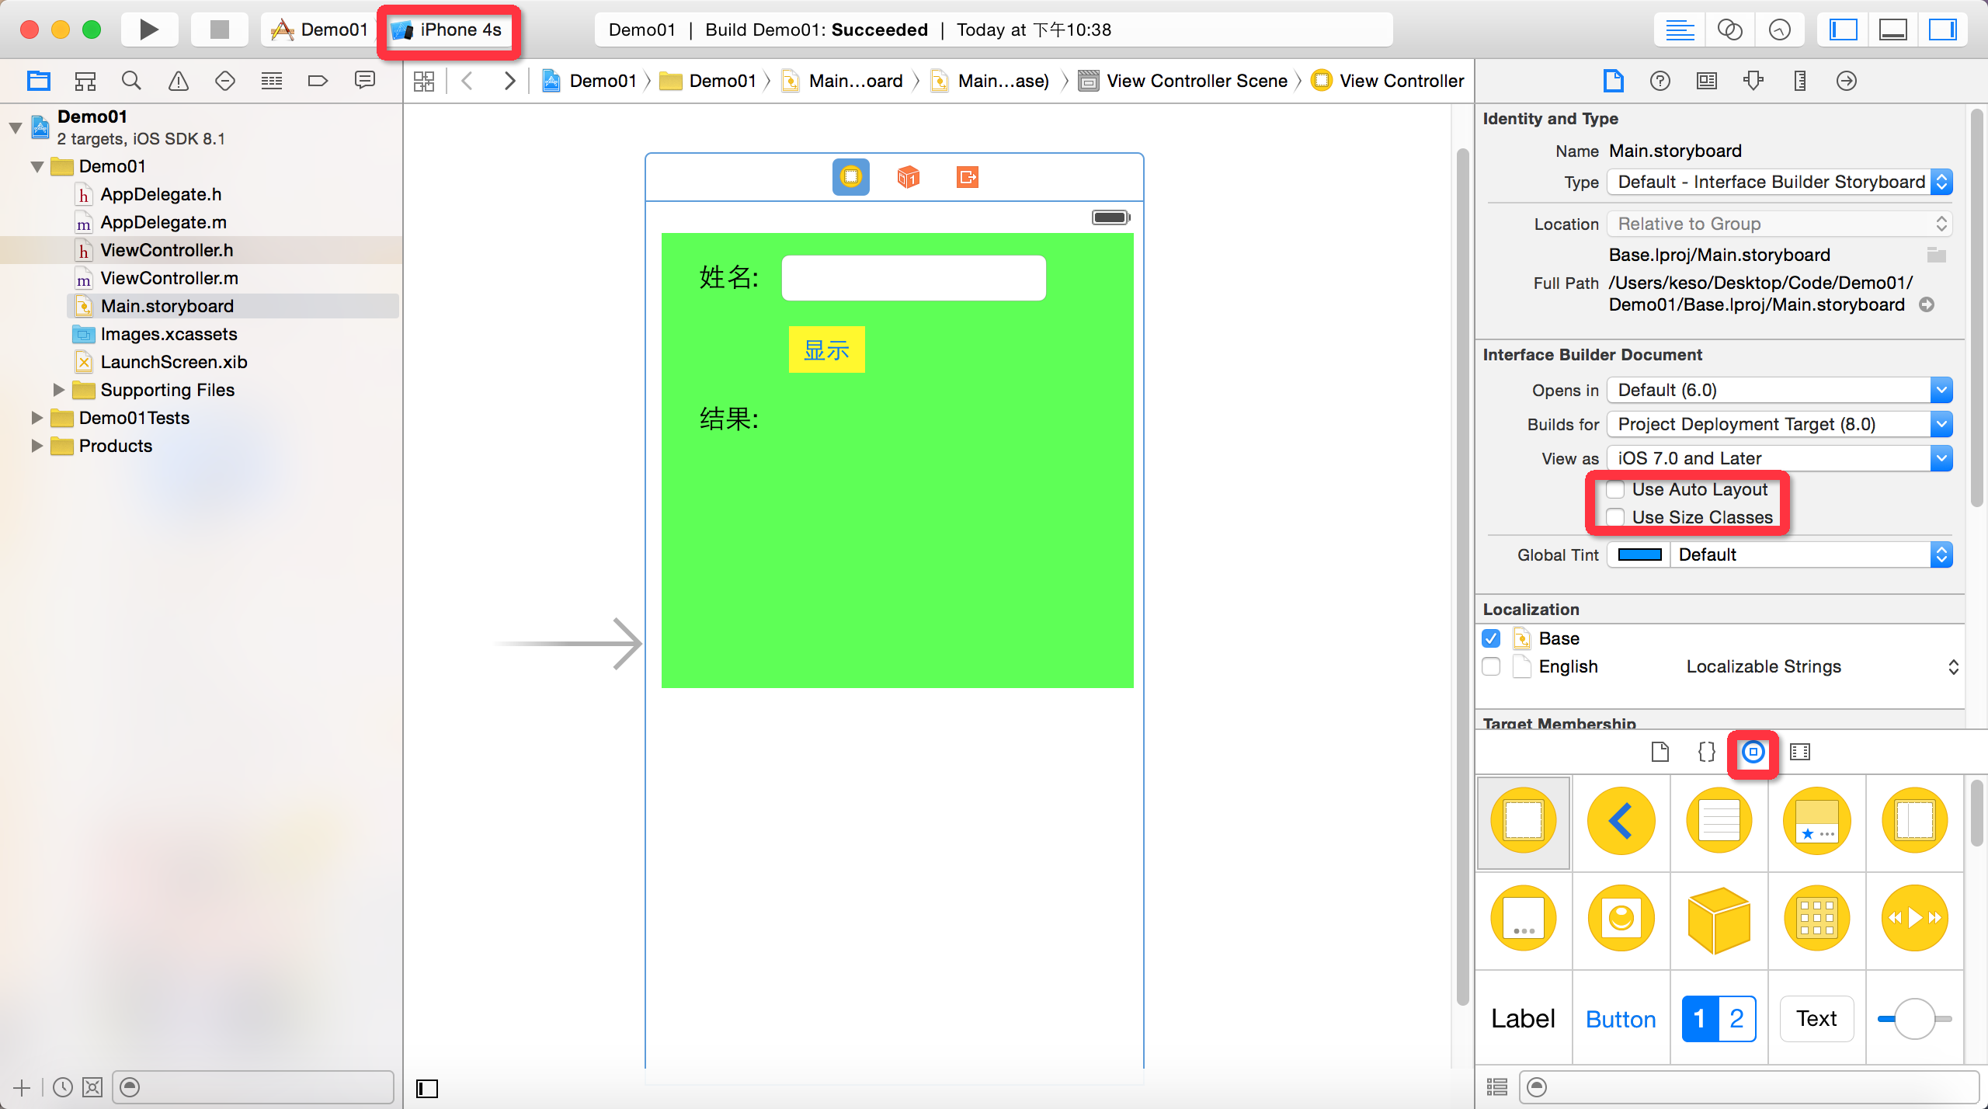Expand the Supporting Files group
Screen dimensions: 1988x1109
[58, 390]
